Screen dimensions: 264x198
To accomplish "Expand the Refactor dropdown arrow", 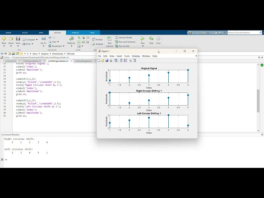I will coord(71,46).
